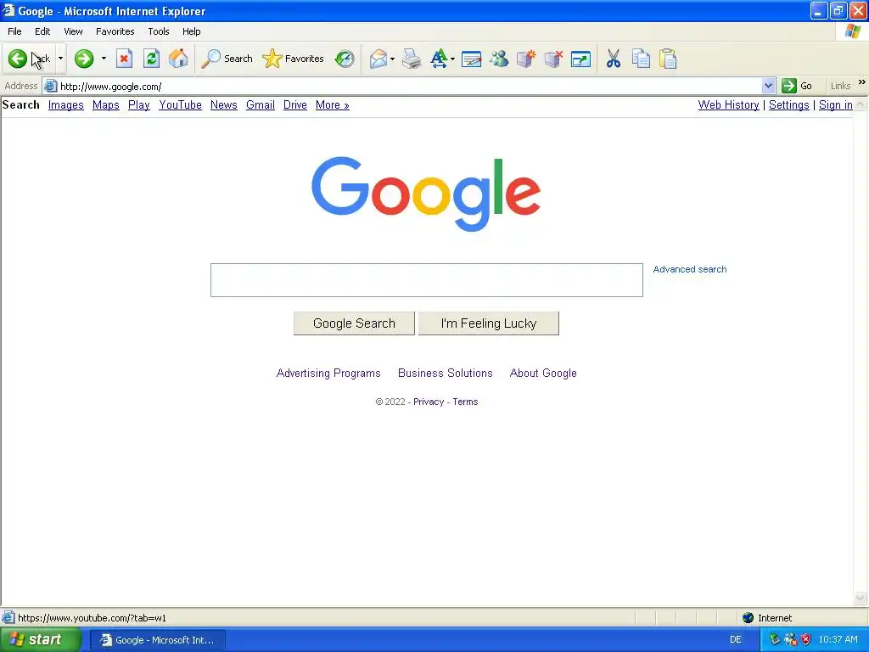Click the I'm Feeling Lucky button
869x652 pixels.
pyautogui.click(x=488, y=323)
